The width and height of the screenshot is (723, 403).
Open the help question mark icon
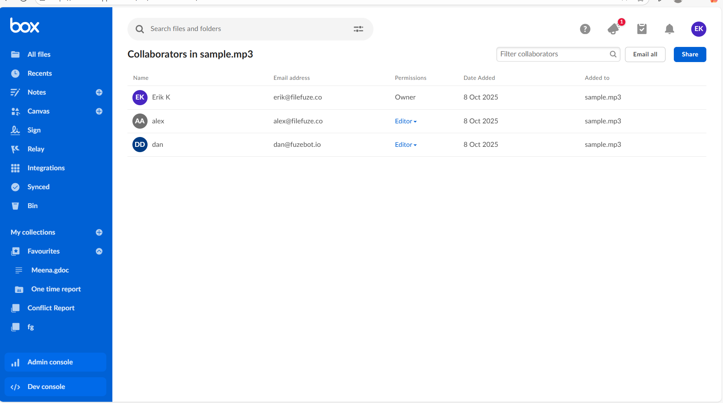[585, 29]
